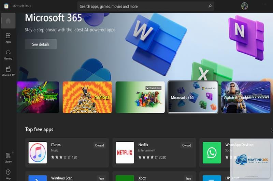Click the Microsoft Store logo icon
Screen dimensions: 273x181
[x=6, y=6]
